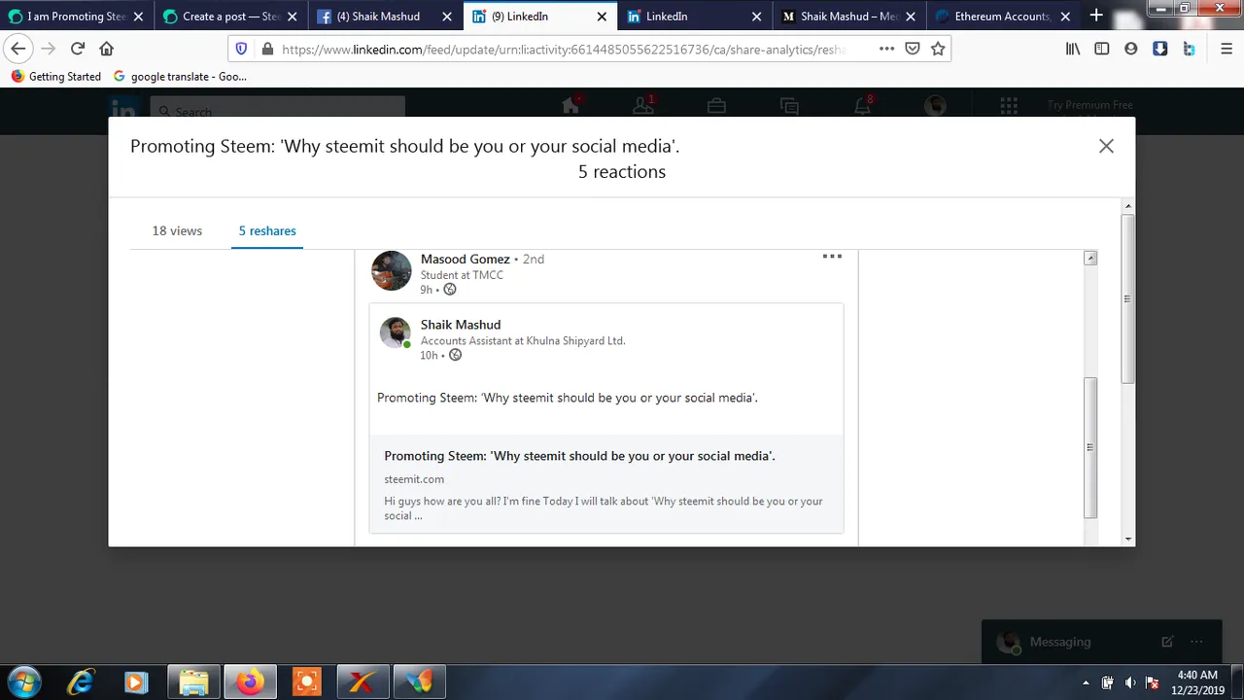This screenshot has width=1244, height=700.
Task: Click the tracking protection shield icon in the address bar
Action: pos(241,49)
